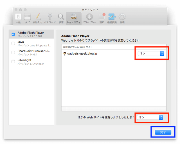Select the Silverlight plugin row

(x=31, y=62)
